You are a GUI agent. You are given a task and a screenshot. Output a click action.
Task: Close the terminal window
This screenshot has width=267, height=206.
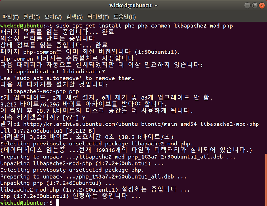point(262,6)
